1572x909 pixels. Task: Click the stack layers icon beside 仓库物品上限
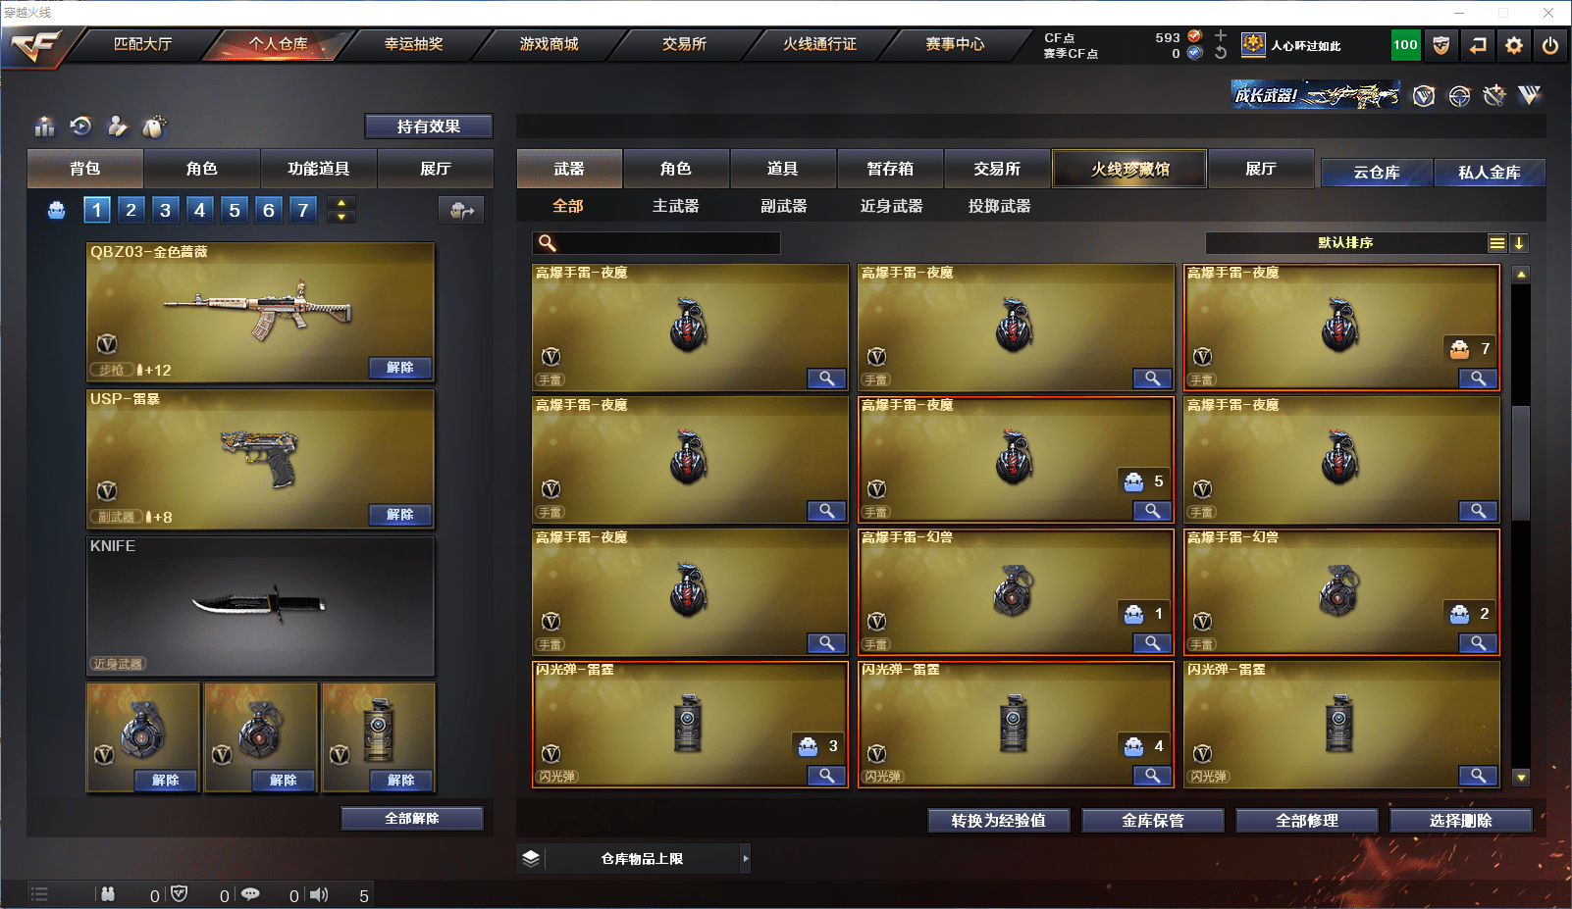[531, 858]
